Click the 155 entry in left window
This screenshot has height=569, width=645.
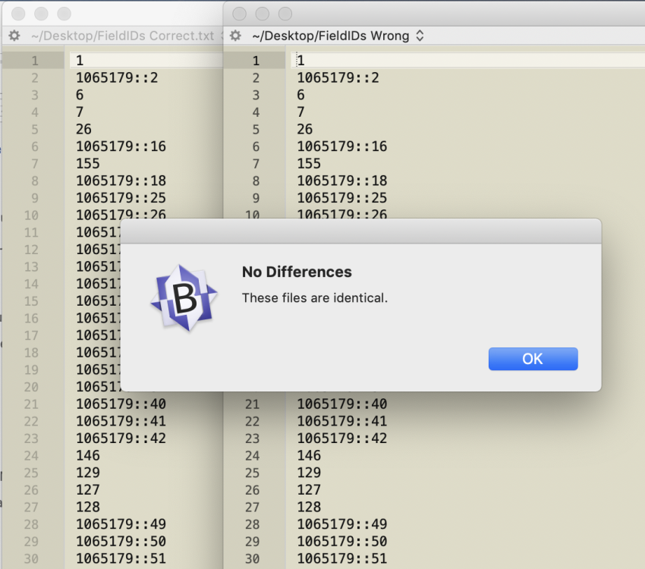pyautogui.click(x=87, y=163)
